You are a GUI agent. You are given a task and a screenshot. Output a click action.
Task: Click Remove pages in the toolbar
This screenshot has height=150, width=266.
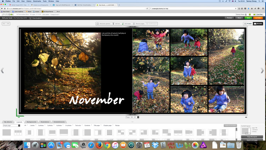pyautogui.click(x=139, y=24)
